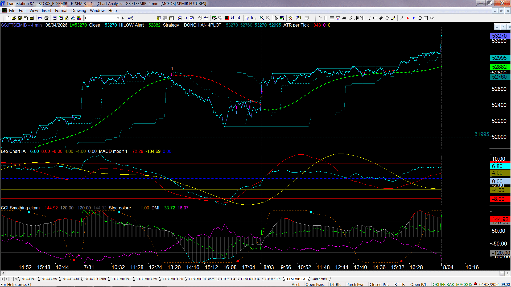Open the Edit menu
The image size is (511, 287).
pyautogui.click(x=22, y=11)
